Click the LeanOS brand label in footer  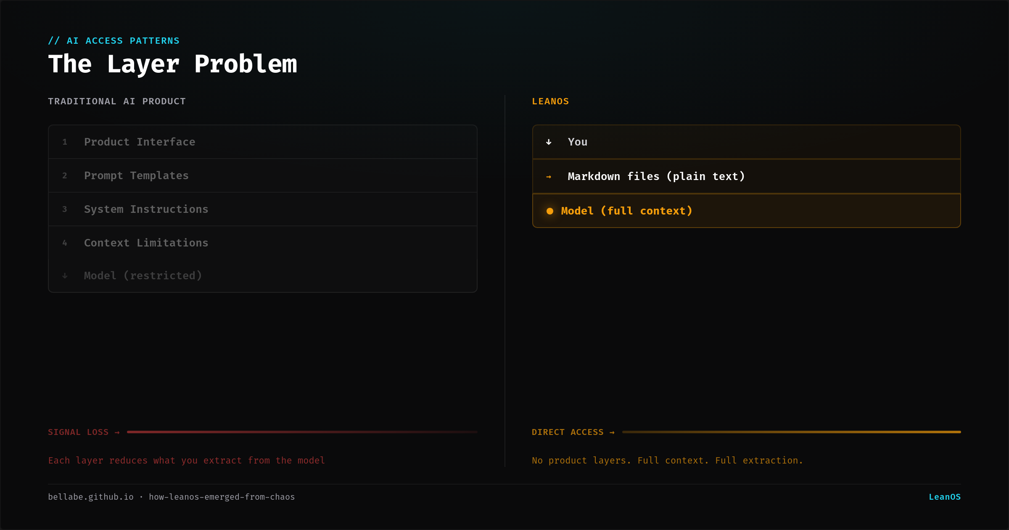[x=944, y=497]
